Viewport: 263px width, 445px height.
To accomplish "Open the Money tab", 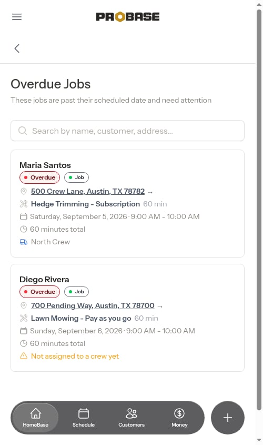I will (179, 418).
